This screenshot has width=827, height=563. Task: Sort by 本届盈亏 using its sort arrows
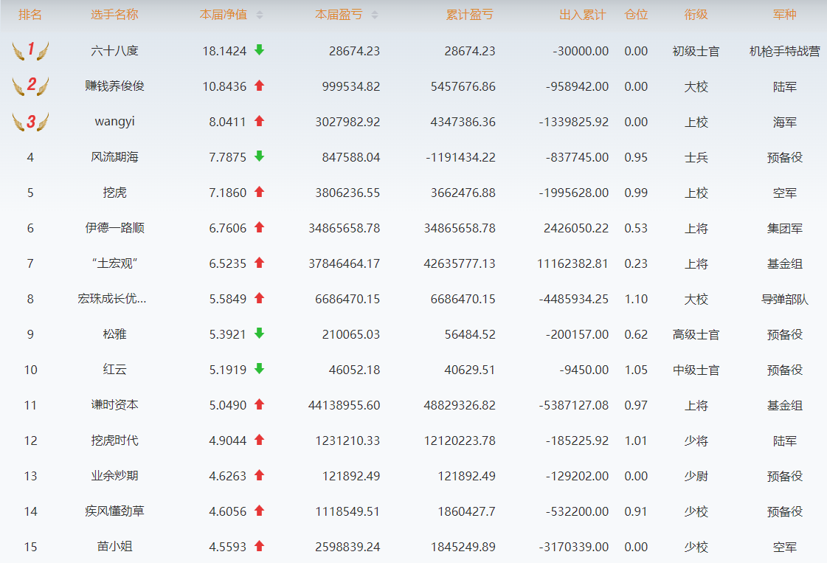[375, 15]
